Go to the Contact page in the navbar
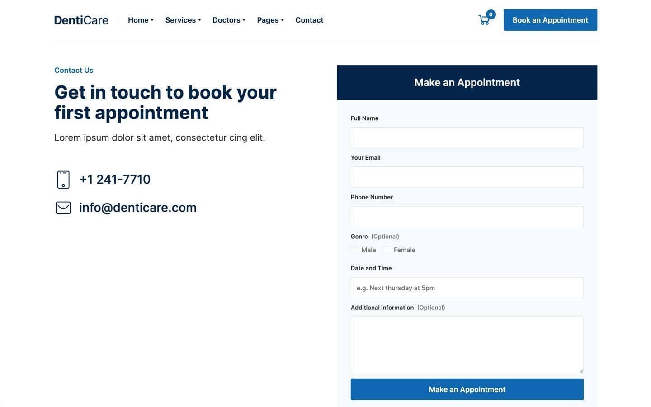Viewport: 651px width, 407px height. click(309, 20)
